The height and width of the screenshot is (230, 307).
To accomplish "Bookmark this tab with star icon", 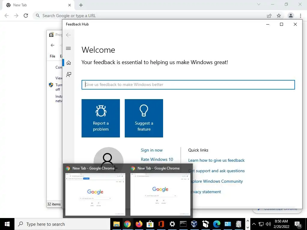I will point(279,16).
